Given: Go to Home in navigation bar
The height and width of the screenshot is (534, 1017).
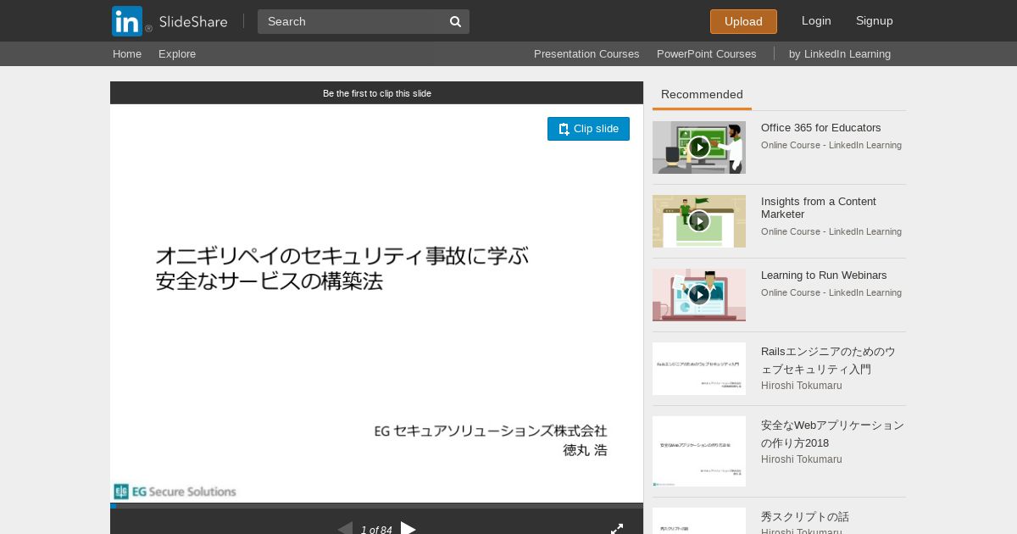Looking at the screenshot, I should click(127, 53).
